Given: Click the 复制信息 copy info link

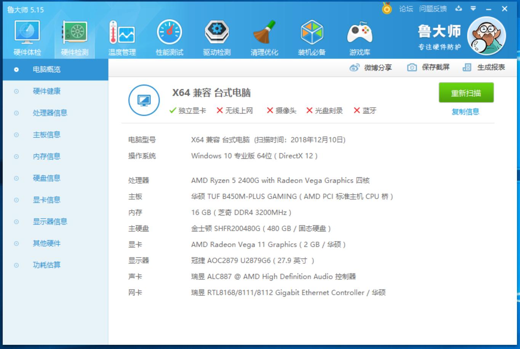Looking at the screenshot, I should coord(465,112).
